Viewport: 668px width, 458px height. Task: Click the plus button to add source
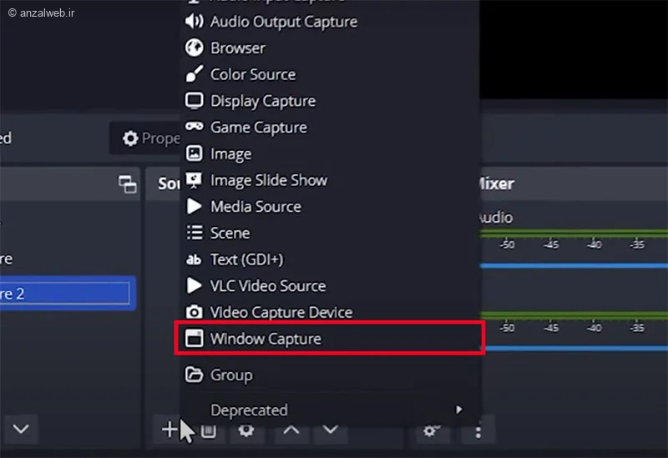169,430
